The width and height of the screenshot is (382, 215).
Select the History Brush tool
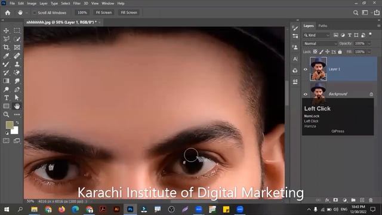click(x=6, y=73)
